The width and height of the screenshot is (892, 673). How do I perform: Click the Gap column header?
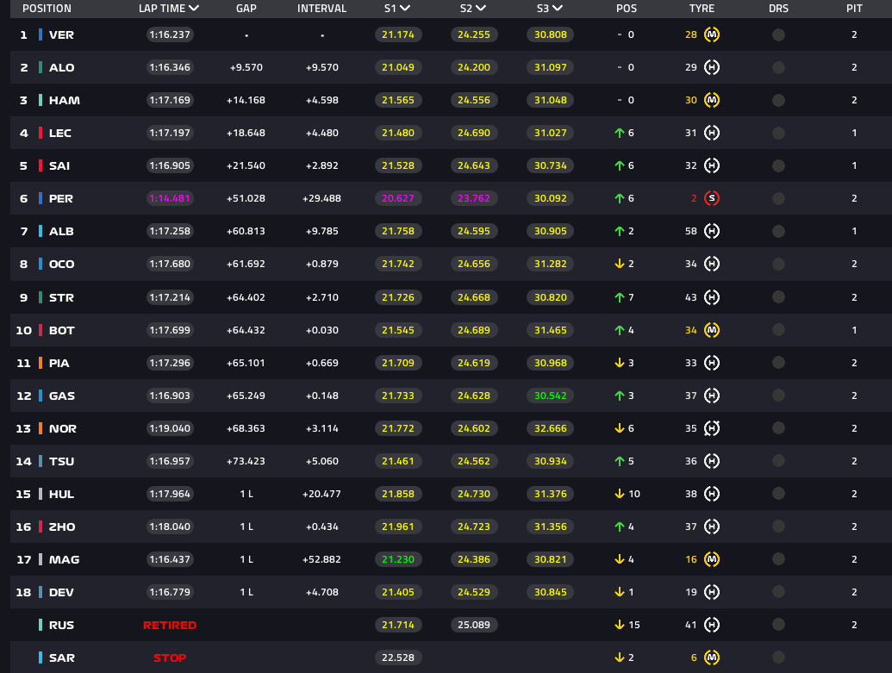(x=246, y=9)
